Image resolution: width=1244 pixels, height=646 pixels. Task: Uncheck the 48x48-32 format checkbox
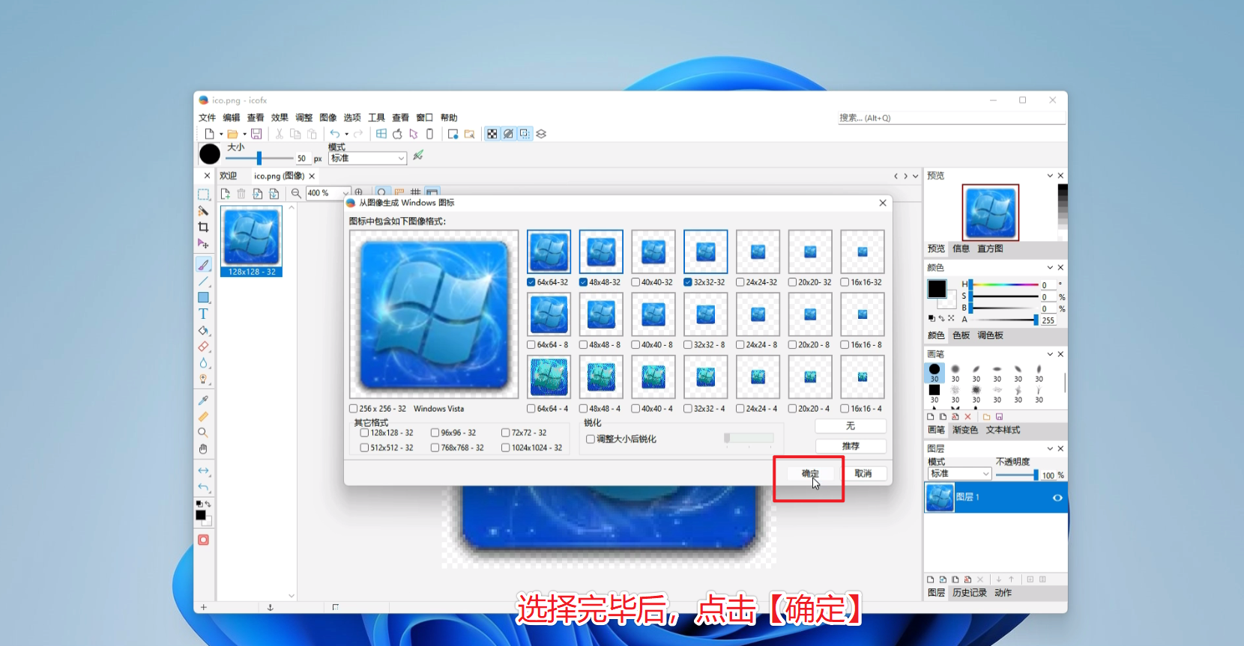click(x=583, y=282)
